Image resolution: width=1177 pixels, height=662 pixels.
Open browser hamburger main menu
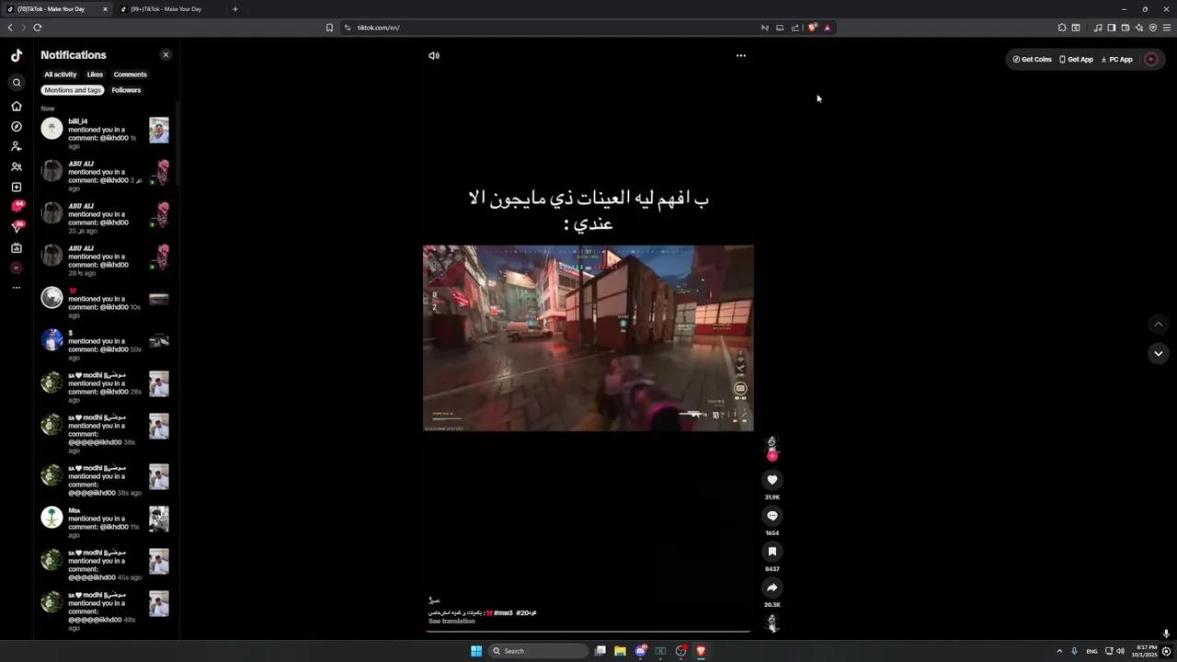[x=1167, y=28]
